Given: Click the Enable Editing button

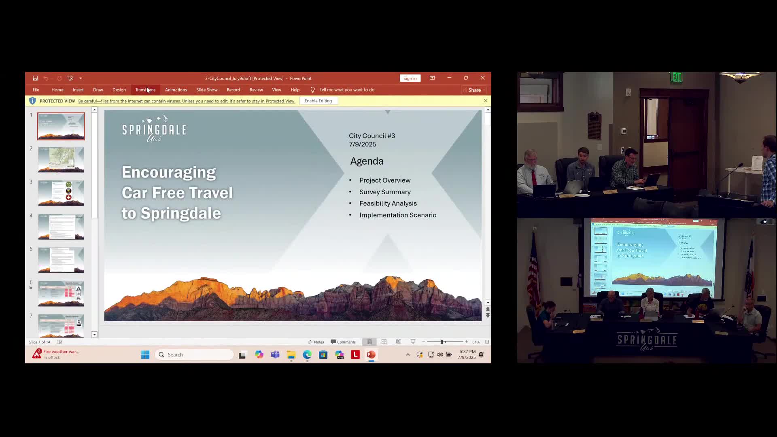Looking at the screenshot, I should pyautogui.click(x=318, y=101).
